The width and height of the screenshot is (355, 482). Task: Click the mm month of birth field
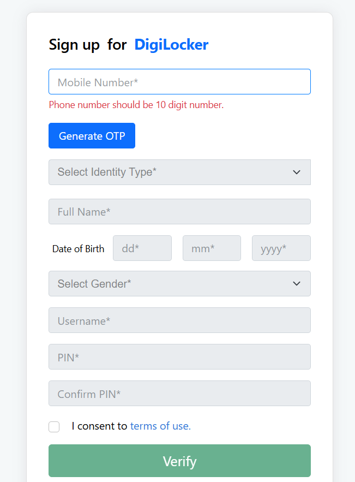click(212, 248)
